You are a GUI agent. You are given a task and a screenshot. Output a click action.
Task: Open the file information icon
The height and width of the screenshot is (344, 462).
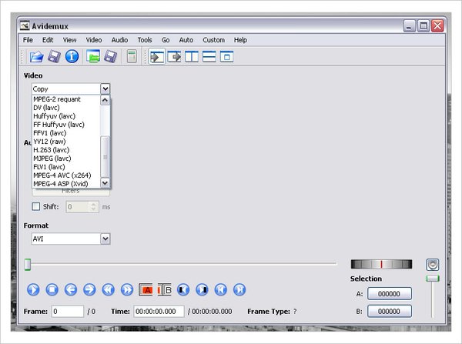72,56
